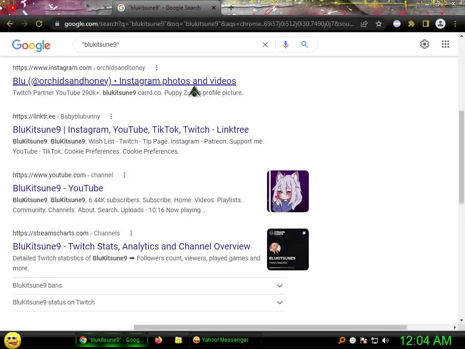Click the Streams Charts thumbnail
The height and width of the screenshot is (349, 465).
point(287,249)
